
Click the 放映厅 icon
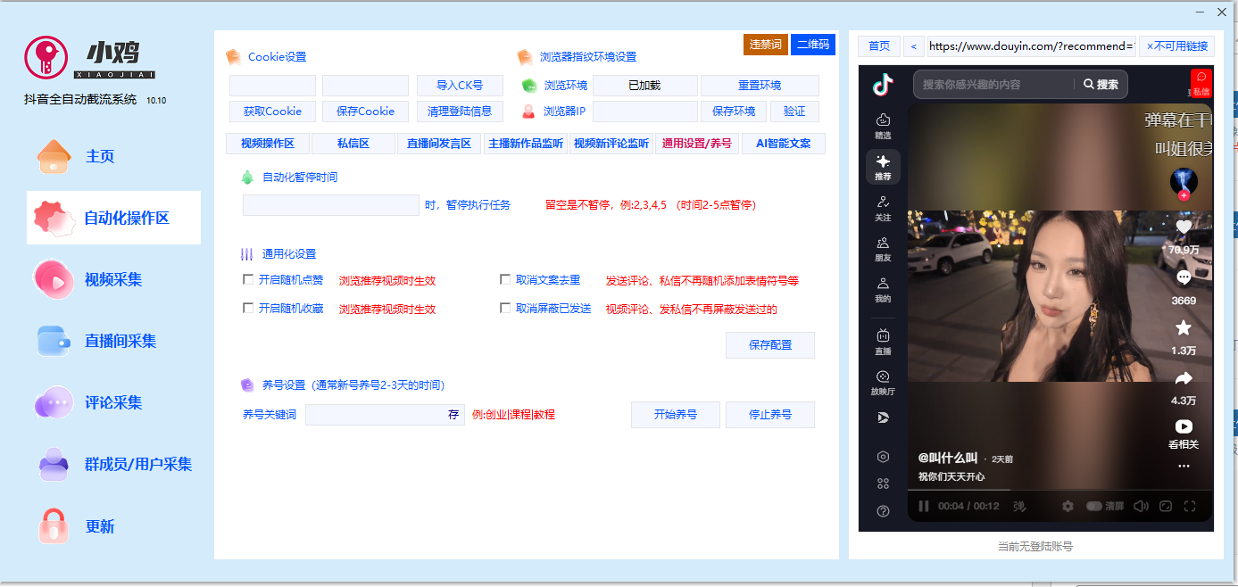[x=882, y=384]
